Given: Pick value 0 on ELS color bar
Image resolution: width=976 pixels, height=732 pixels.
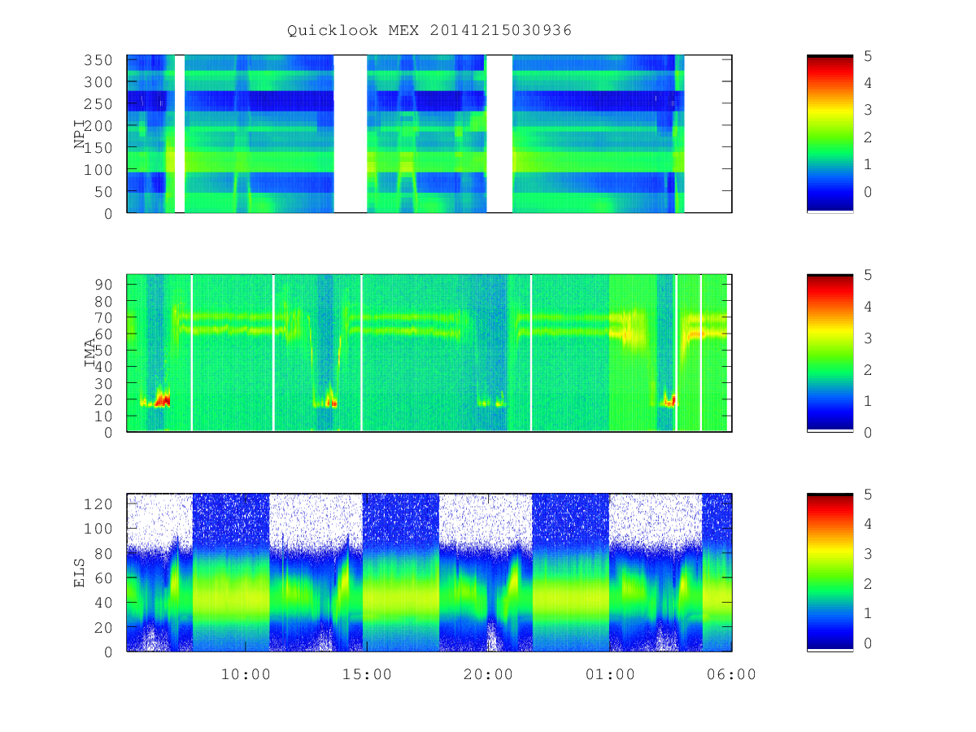Looking at the screenshot, I should point(868,643).
